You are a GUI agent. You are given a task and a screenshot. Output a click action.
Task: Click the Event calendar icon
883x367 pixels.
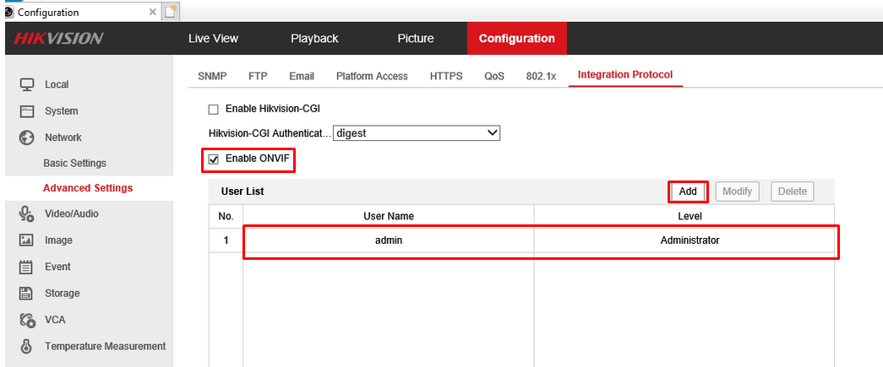[x=27, y=267]
